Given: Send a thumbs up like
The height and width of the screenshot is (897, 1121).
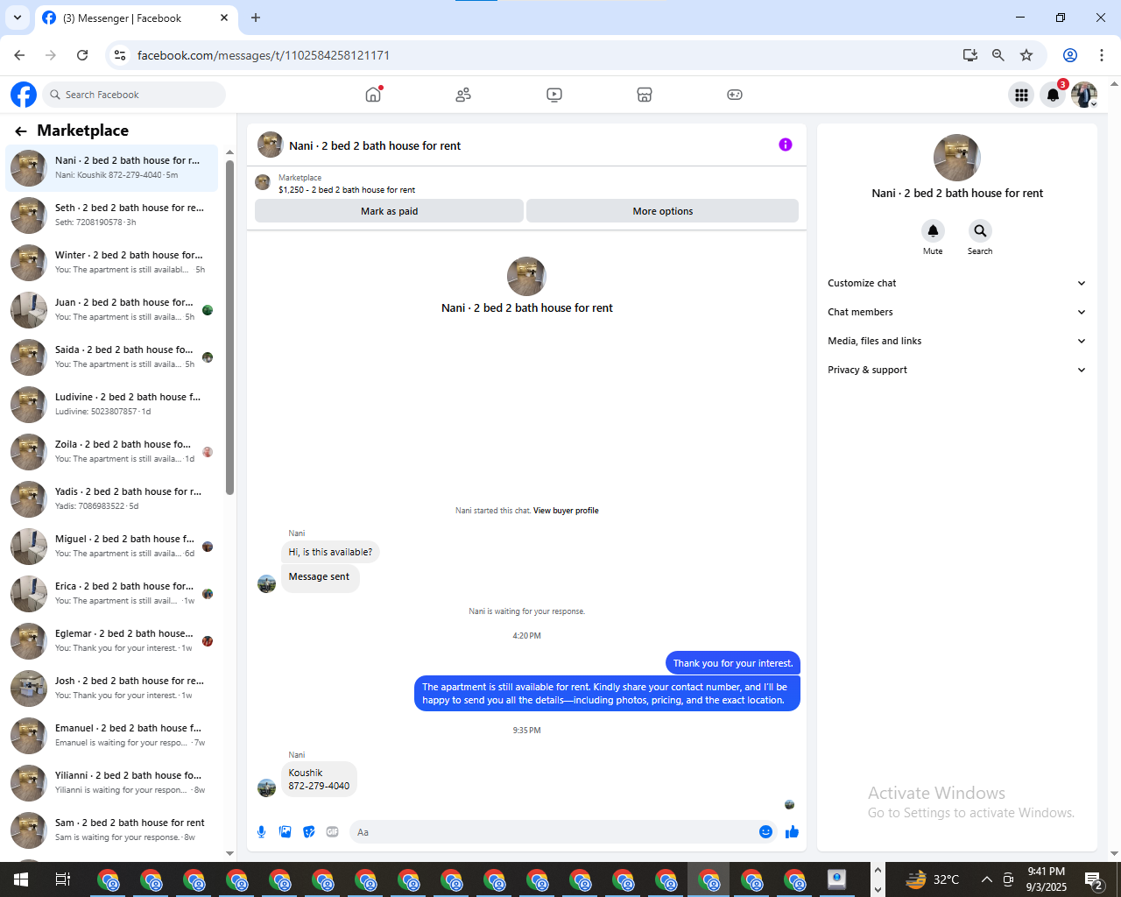Looking at the screenshot, I should pyautogui.click(x=793, y=832).
